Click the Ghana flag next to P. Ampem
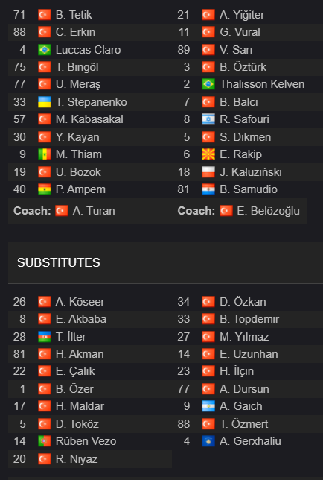Image resolution: width=323 pixels, height=480 pixels. [45, 189]
